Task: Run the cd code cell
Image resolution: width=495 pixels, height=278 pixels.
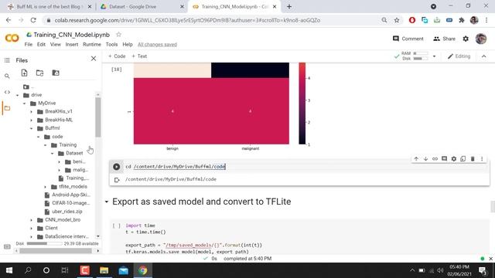Action: click(x=117, y=167)
